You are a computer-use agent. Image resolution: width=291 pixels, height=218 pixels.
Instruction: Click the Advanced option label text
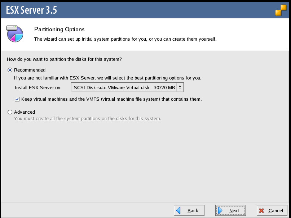tap(25, 112)
